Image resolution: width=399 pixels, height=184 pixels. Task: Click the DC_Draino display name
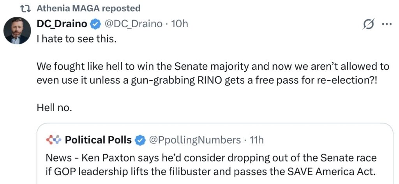(x=61, y=24)
